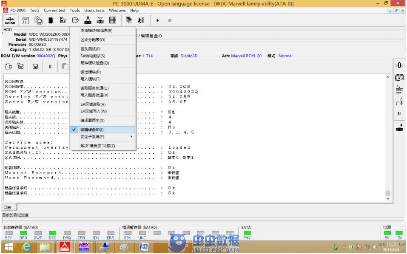Click the current test progress bar
This screenshot has height=254, width=407.
[203, 220]
